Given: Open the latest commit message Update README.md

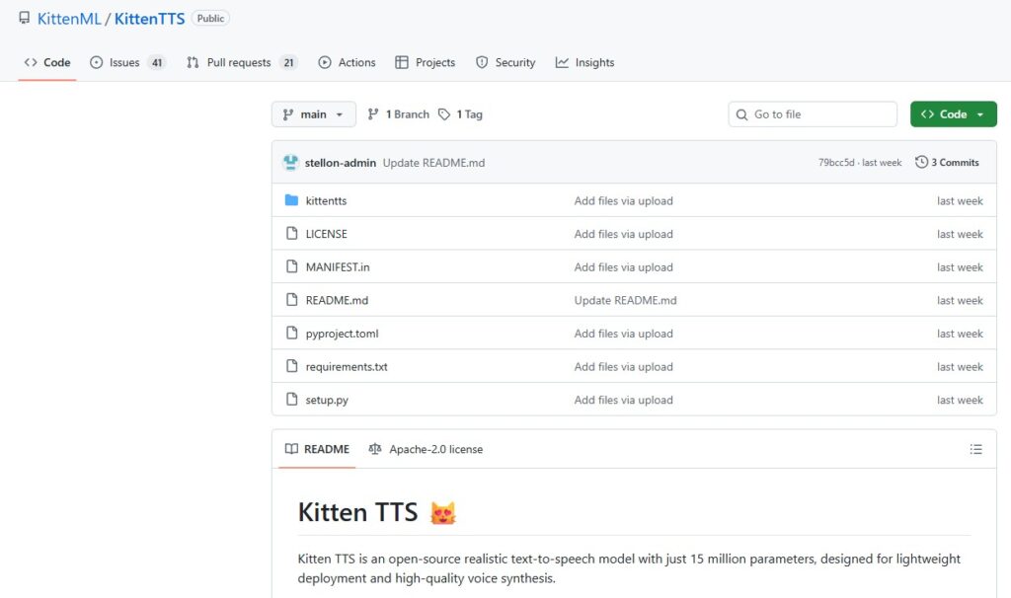Looking at the screenshot, I should click(434, 163).
